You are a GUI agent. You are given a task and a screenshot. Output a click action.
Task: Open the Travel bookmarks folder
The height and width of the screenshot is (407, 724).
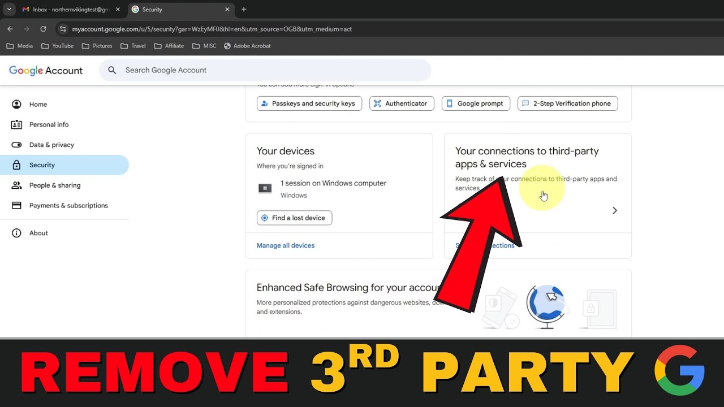133,46
